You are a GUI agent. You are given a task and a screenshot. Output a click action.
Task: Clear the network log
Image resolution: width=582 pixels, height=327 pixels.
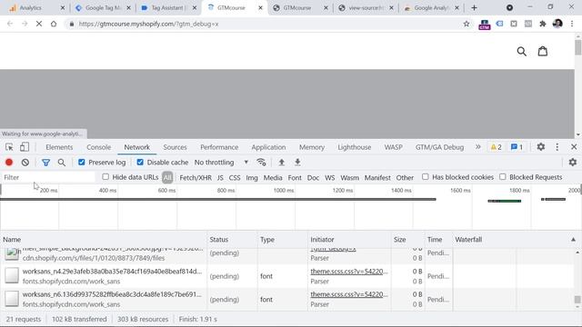(x=25, y=163)
